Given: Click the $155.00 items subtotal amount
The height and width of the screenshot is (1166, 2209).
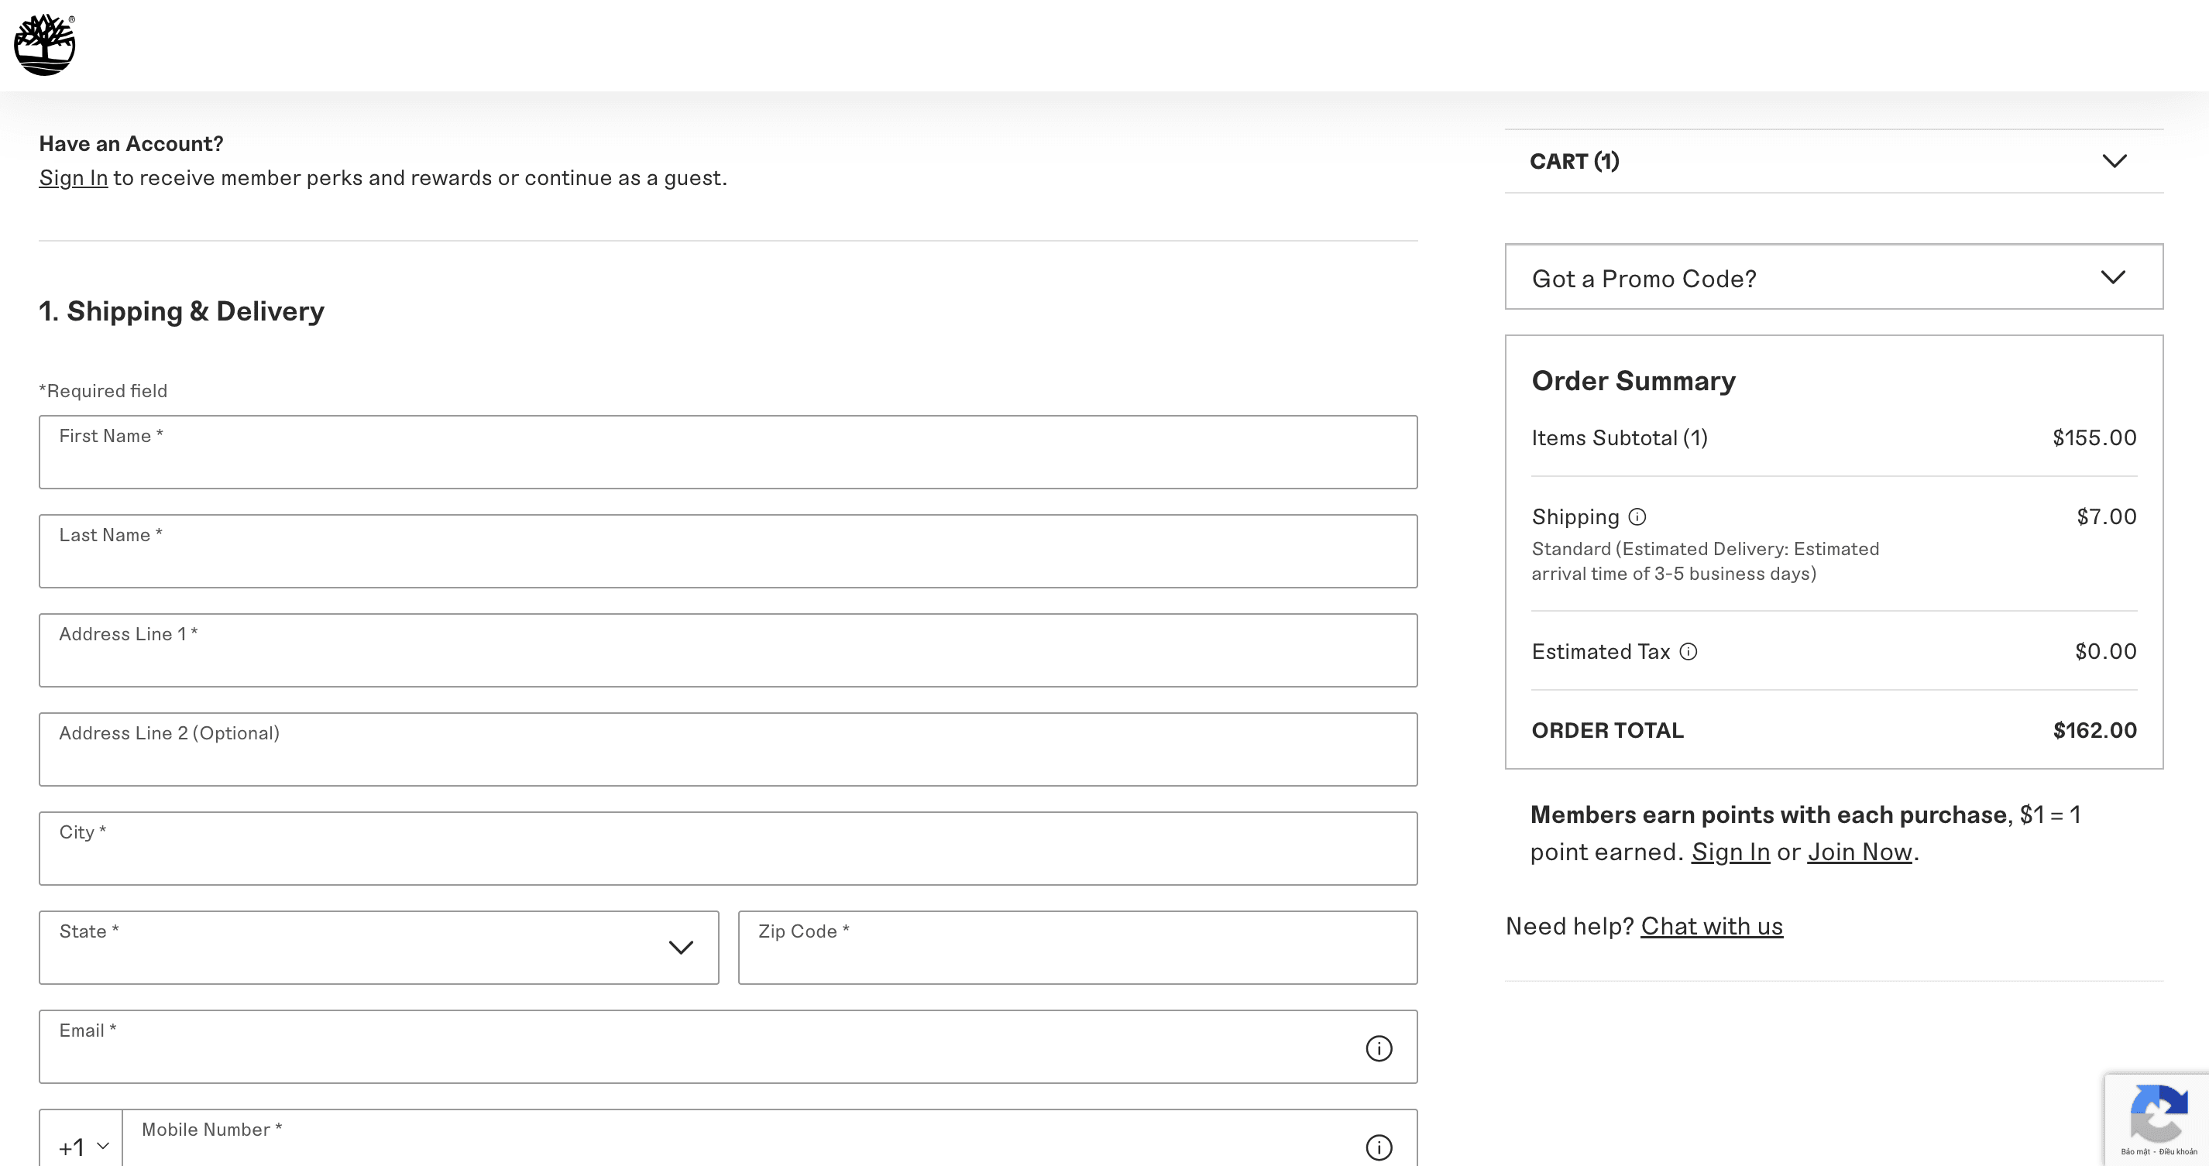Looking at the screenshot, I should (2094, 438).
